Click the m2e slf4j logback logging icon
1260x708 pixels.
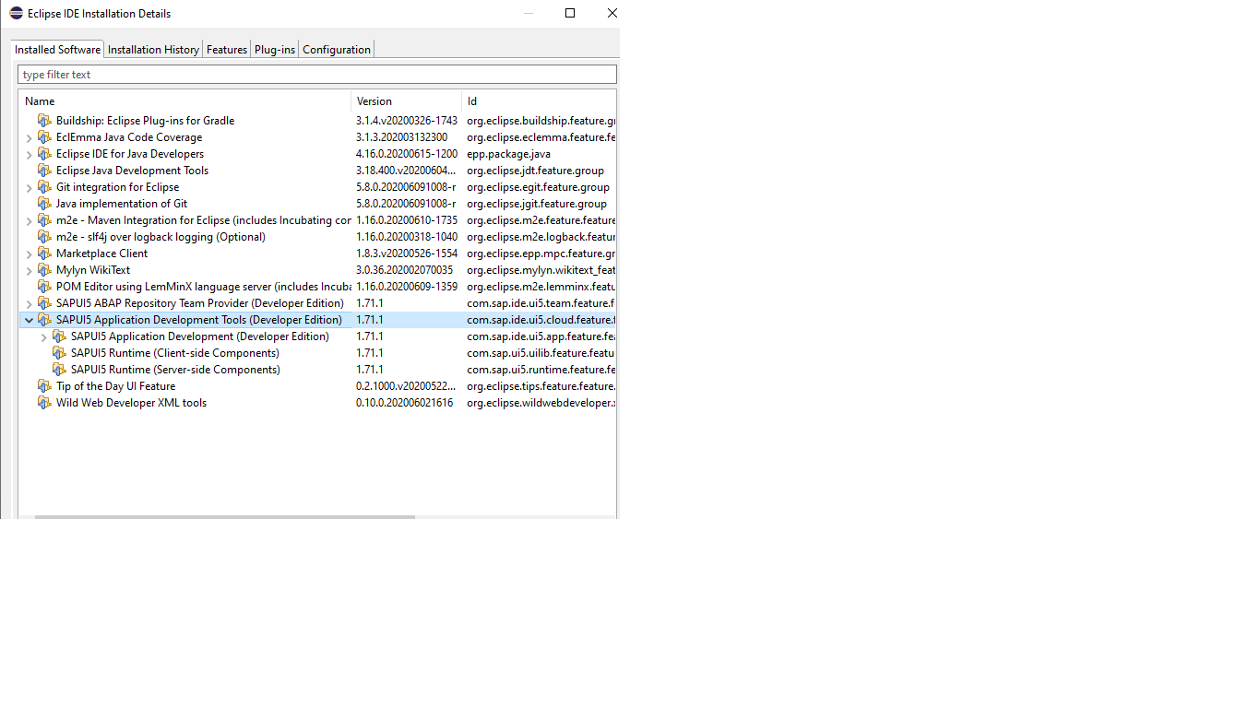44,237
